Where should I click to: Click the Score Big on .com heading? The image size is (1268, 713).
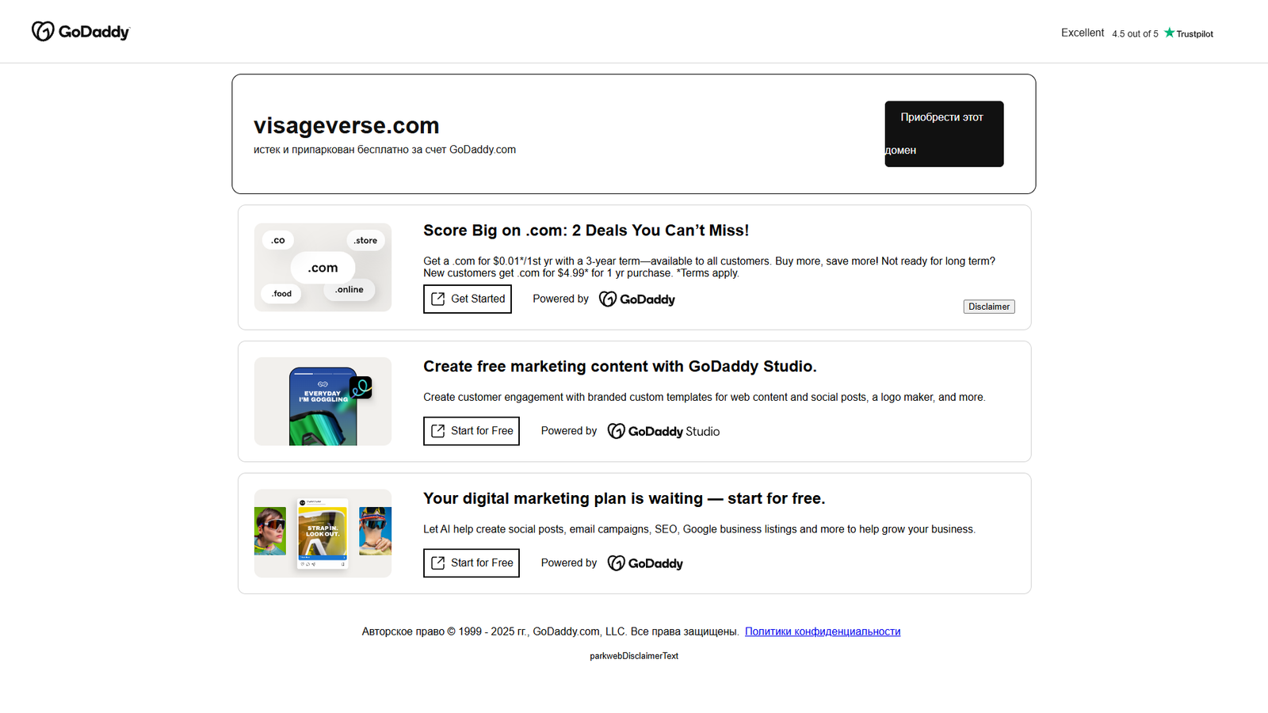click(586, 231)
